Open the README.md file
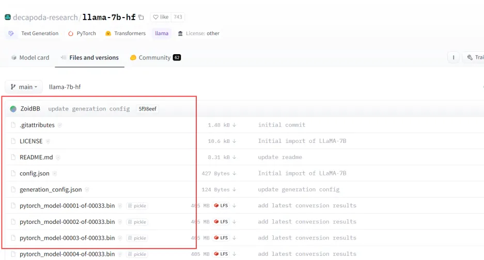484x260 pixels. click(x=36, y=157)
